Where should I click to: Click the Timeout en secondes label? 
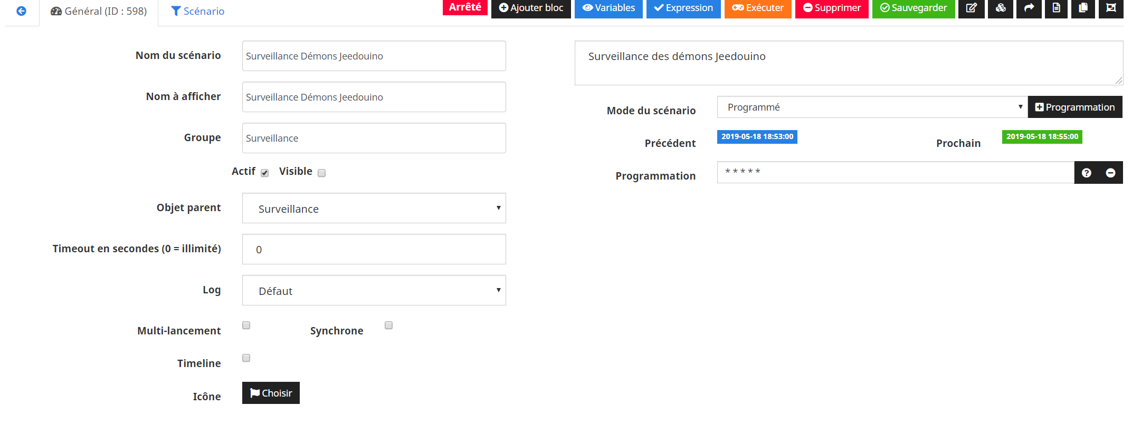coord(137,249)
